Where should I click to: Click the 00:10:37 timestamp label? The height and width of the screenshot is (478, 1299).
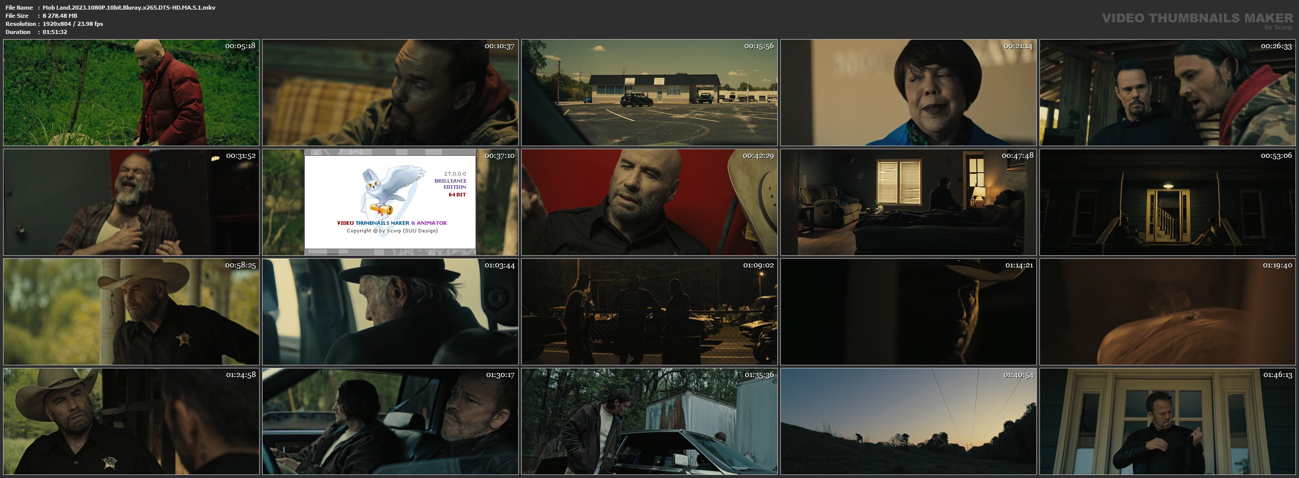coord(499,46)
